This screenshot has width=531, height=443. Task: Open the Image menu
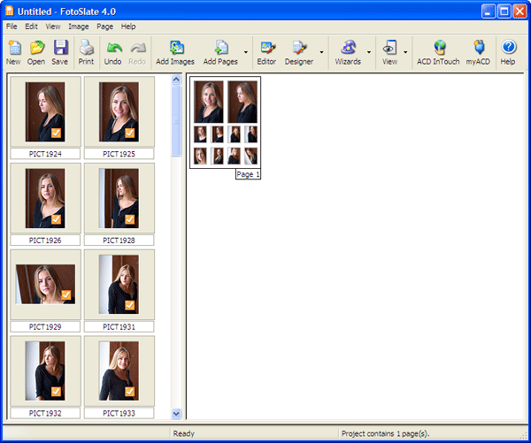tap(79, 27)
